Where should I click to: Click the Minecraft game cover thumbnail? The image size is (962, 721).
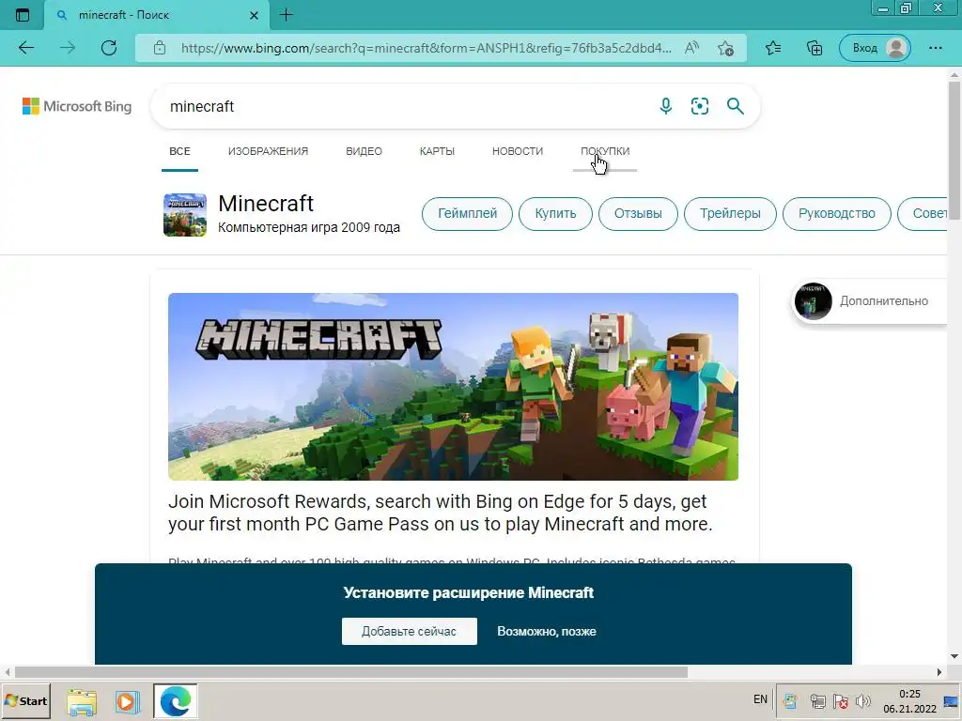point(185,215)
